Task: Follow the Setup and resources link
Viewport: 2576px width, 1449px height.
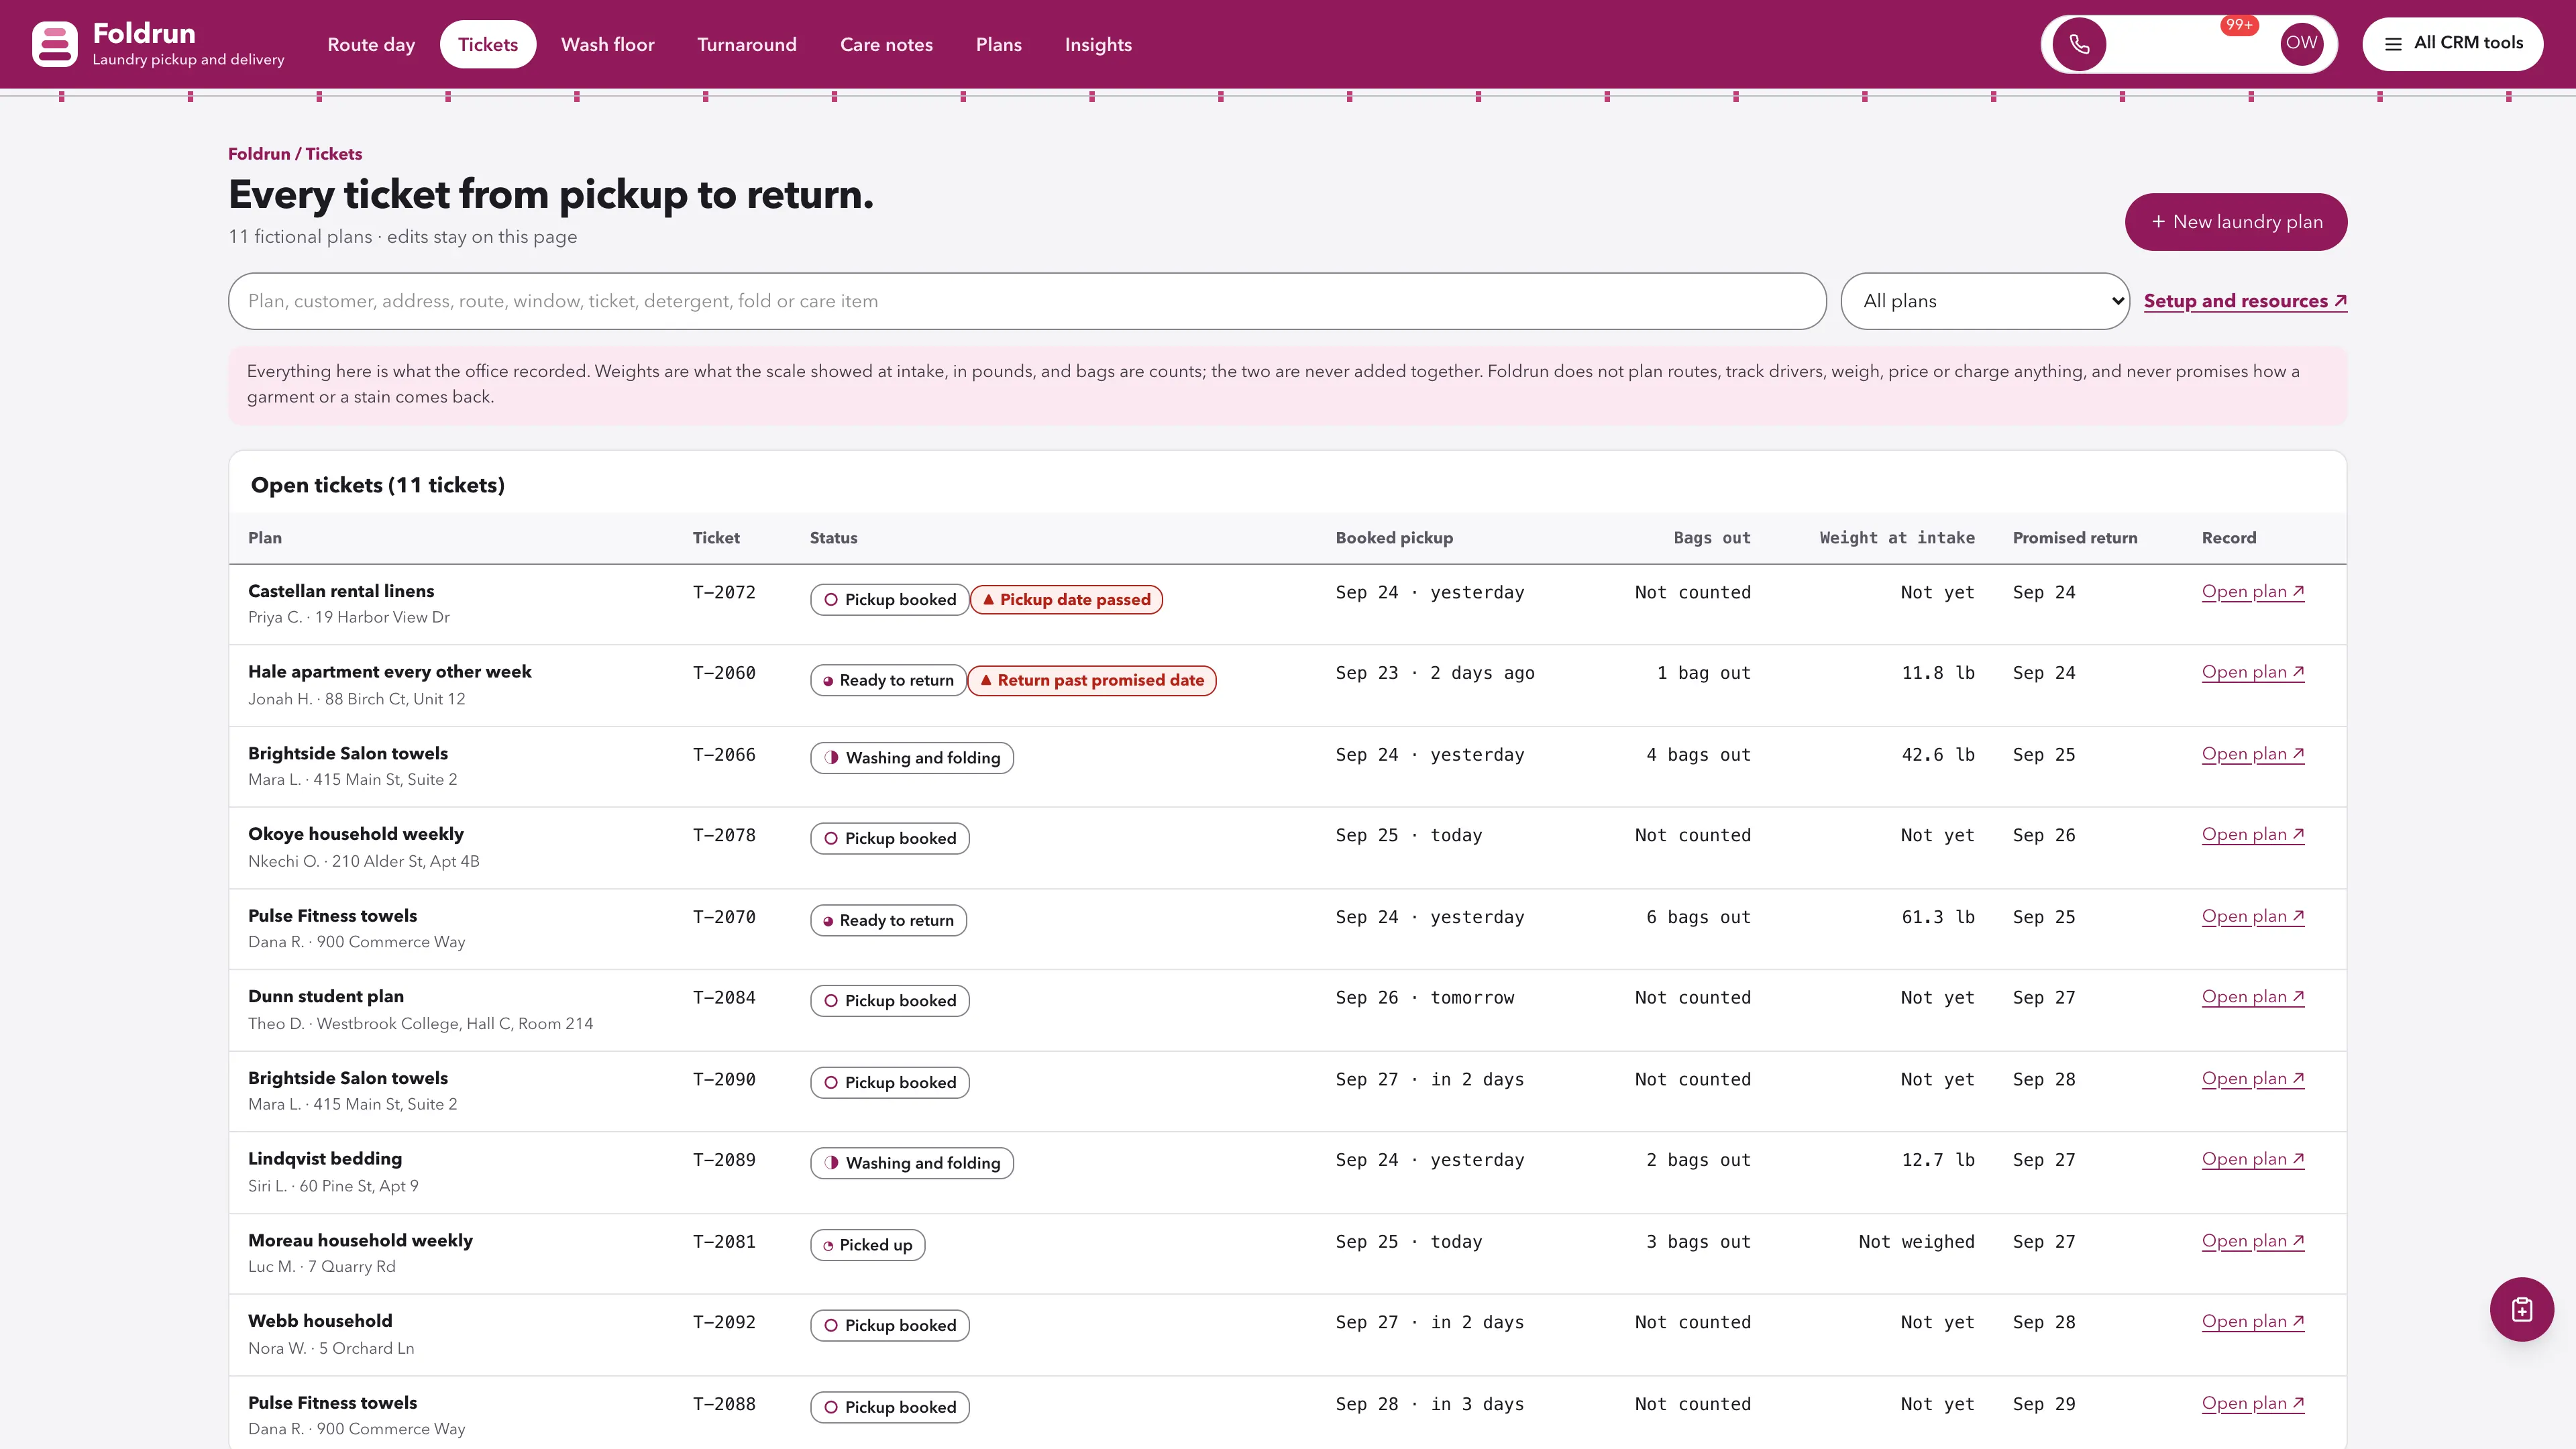Action: 2245,301
